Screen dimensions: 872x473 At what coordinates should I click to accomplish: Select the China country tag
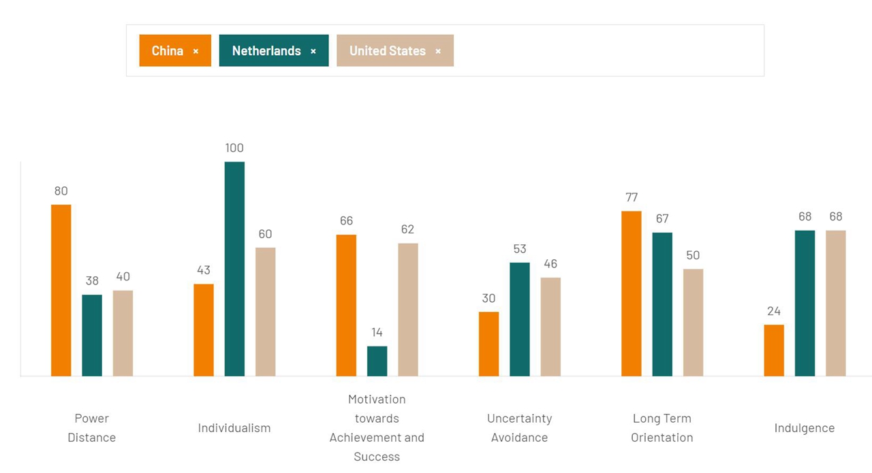tap(167, 51)
